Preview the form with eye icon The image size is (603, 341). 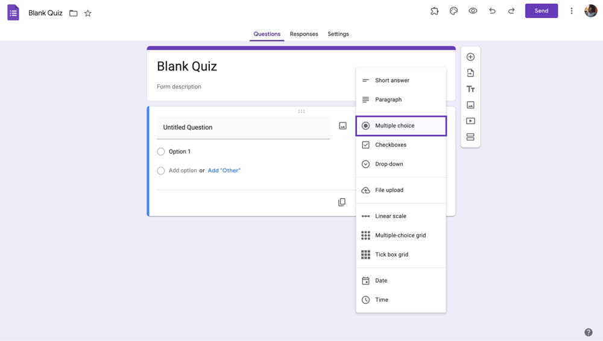[x=473, y=11]
